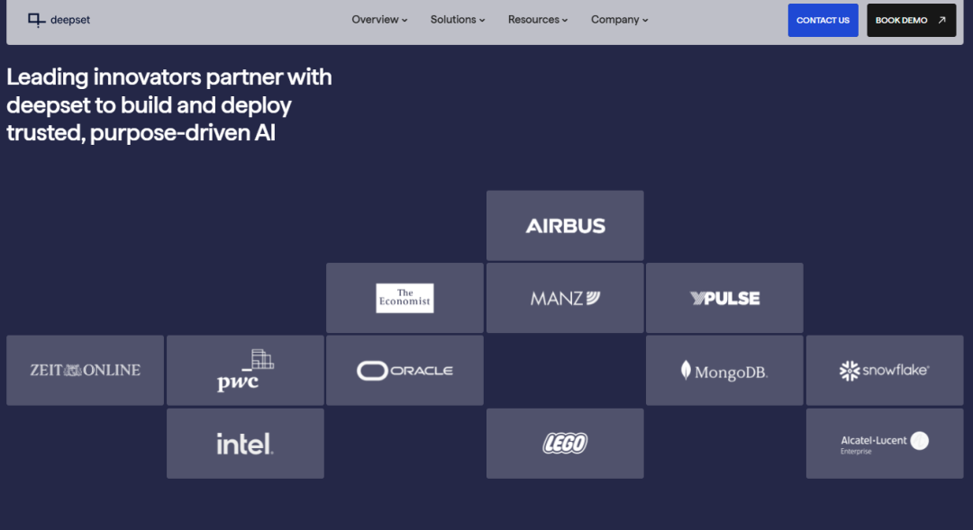Click the MANZ logo tile

[565, 298]
